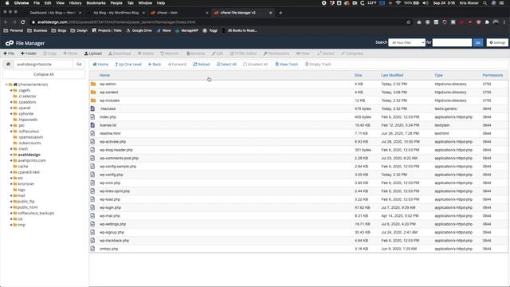The width and height of the screenshot is (510, 287).
Task: Click the blue search Go button
Action: click(x=478, y=42)
